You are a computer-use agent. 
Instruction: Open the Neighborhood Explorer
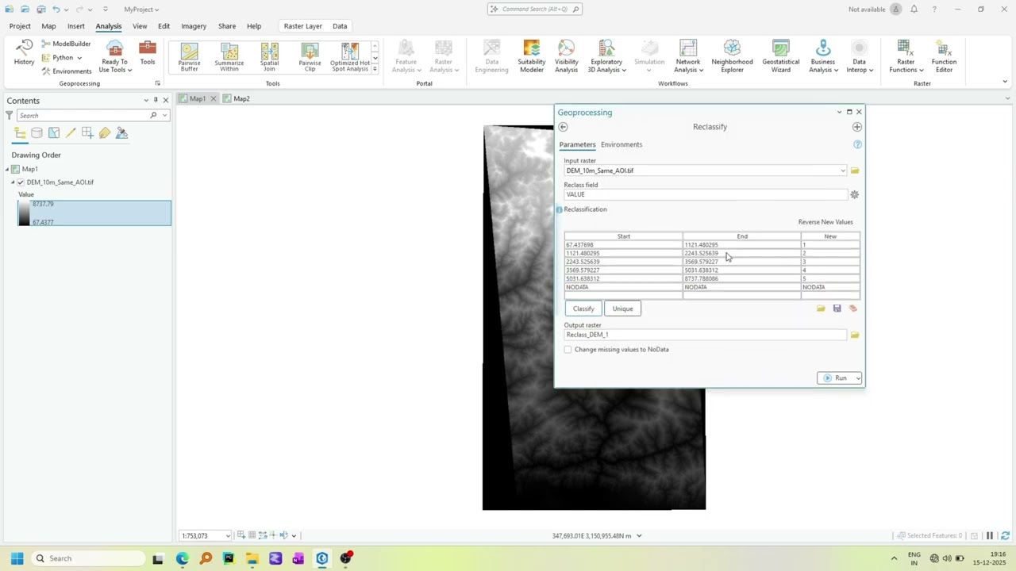click(x=732, y=57)
